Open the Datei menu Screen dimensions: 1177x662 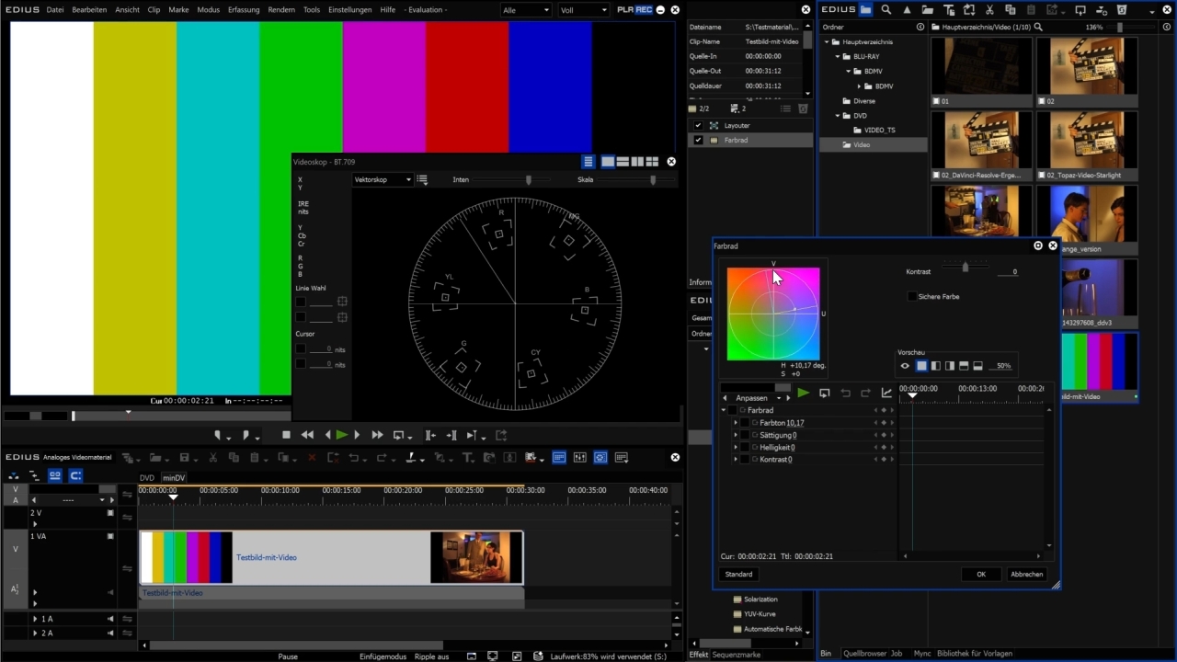tap(55, 10)
